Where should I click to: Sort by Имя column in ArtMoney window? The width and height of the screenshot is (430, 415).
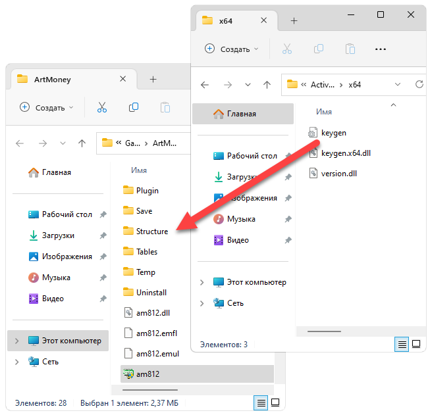(139, 170)
